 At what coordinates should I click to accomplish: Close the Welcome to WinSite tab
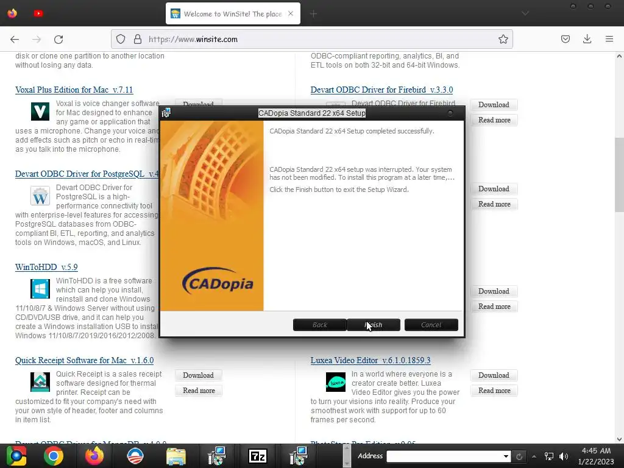coord(291,13)
